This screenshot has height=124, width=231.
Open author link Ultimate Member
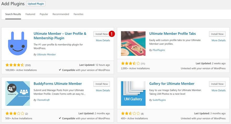point(46,54)
